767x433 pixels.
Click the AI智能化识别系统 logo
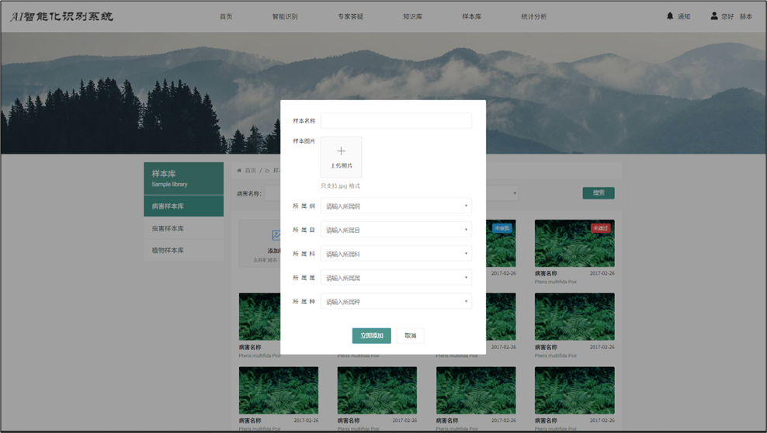pyautogui.click(x=62, y=16)
